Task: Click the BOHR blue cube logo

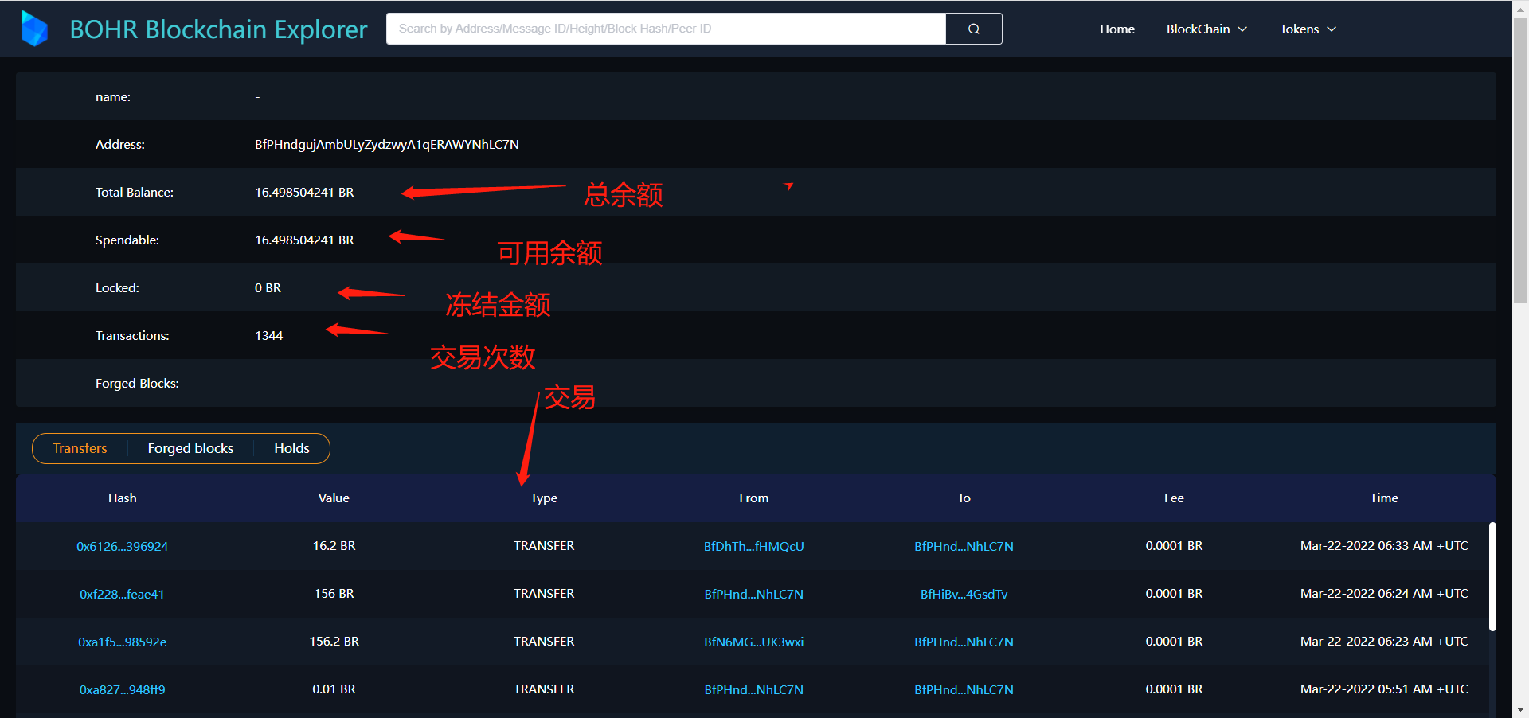Action: pos(34,29)
